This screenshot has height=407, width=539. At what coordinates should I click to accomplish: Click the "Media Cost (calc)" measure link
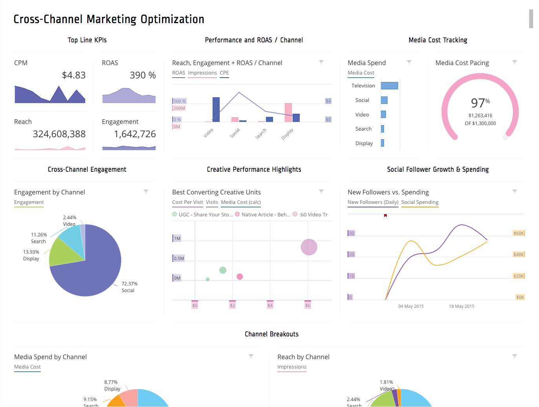click(x=240, y=202)
